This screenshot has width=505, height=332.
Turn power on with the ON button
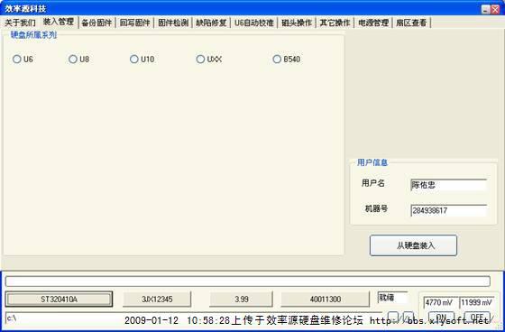coord(441,317)
